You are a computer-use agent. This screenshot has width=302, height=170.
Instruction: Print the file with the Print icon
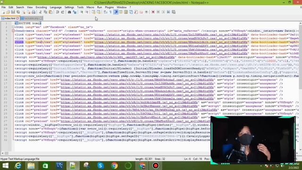pos(34,12)
